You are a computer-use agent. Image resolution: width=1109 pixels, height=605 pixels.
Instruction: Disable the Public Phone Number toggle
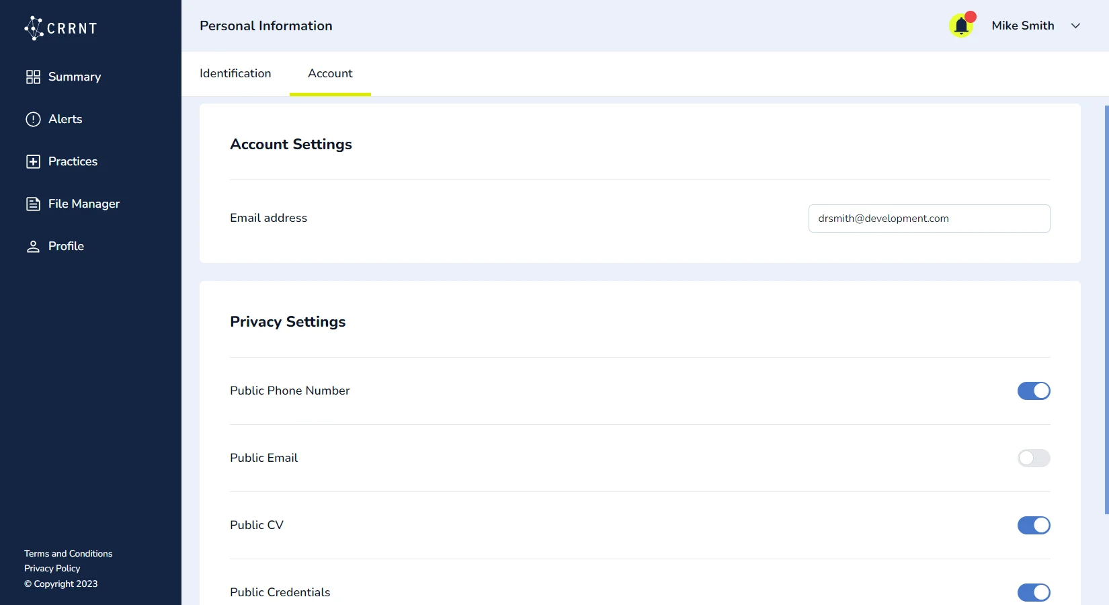click(1033, 391)
